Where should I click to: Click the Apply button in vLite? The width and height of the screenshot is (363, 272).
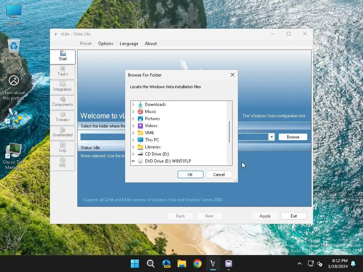[265, 216]
